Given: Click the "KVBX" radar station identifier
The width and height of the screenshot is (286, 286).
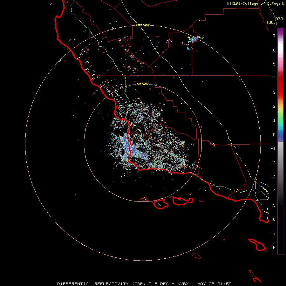Looking at the screenshot, I should click(183, 284).
